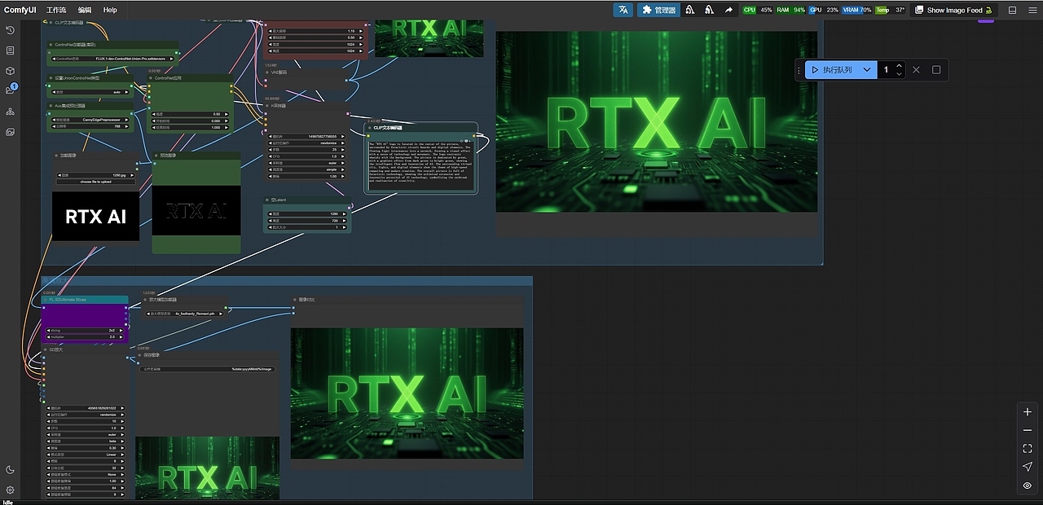Fit view with the frame icon
The width and height of the screenshot is (1043, 505).
click(1028, 449)
